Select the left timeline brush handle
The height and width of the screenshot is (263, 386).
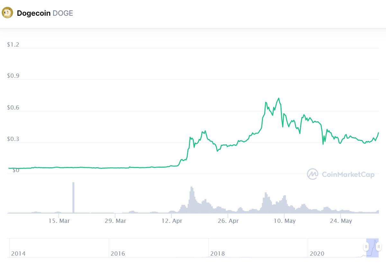pos(366,247)
